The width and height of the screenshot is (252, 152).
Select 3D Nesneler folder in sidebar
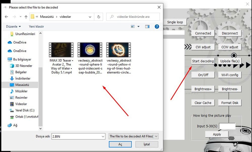(x=24, y=66)
